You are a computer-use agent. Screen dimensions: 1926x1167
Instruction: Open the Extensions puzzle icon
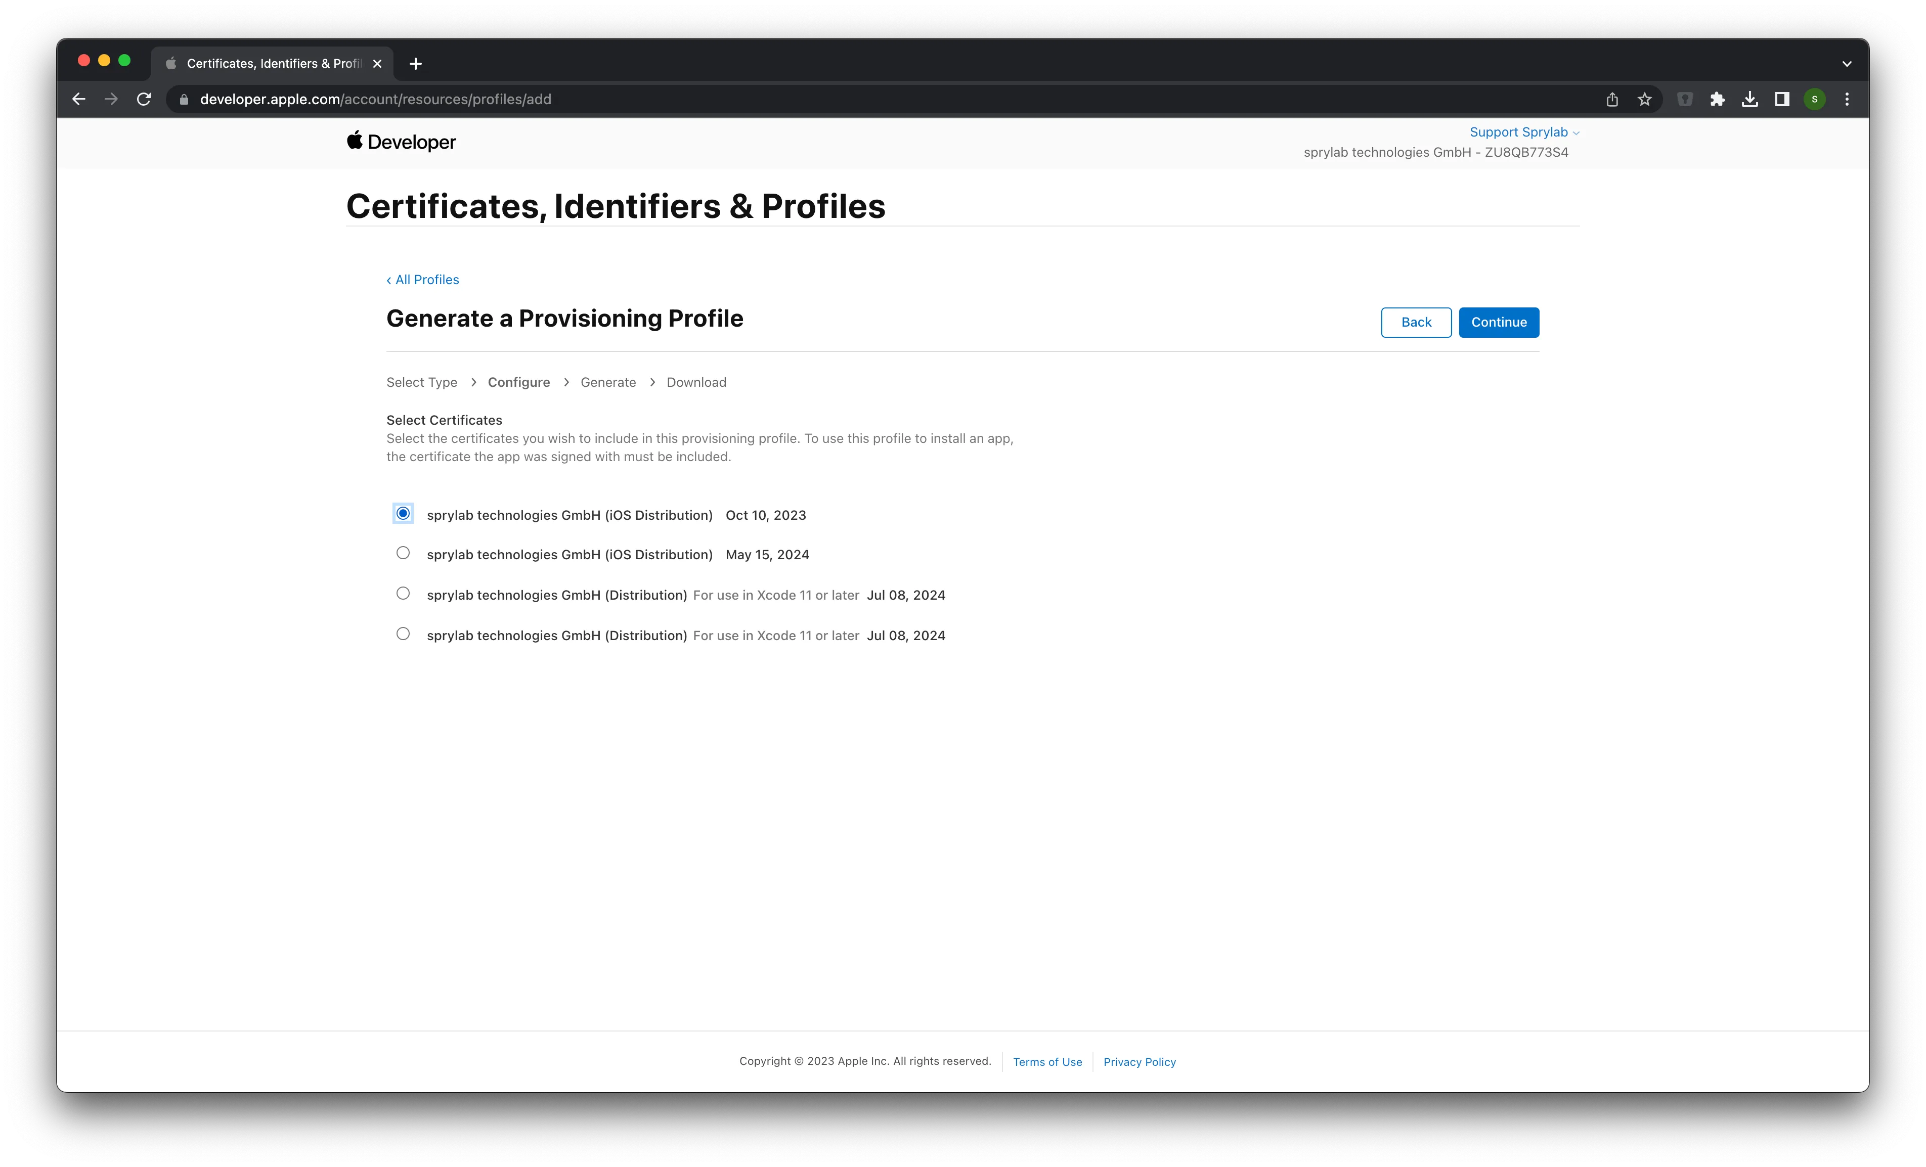click(1717, 99)
